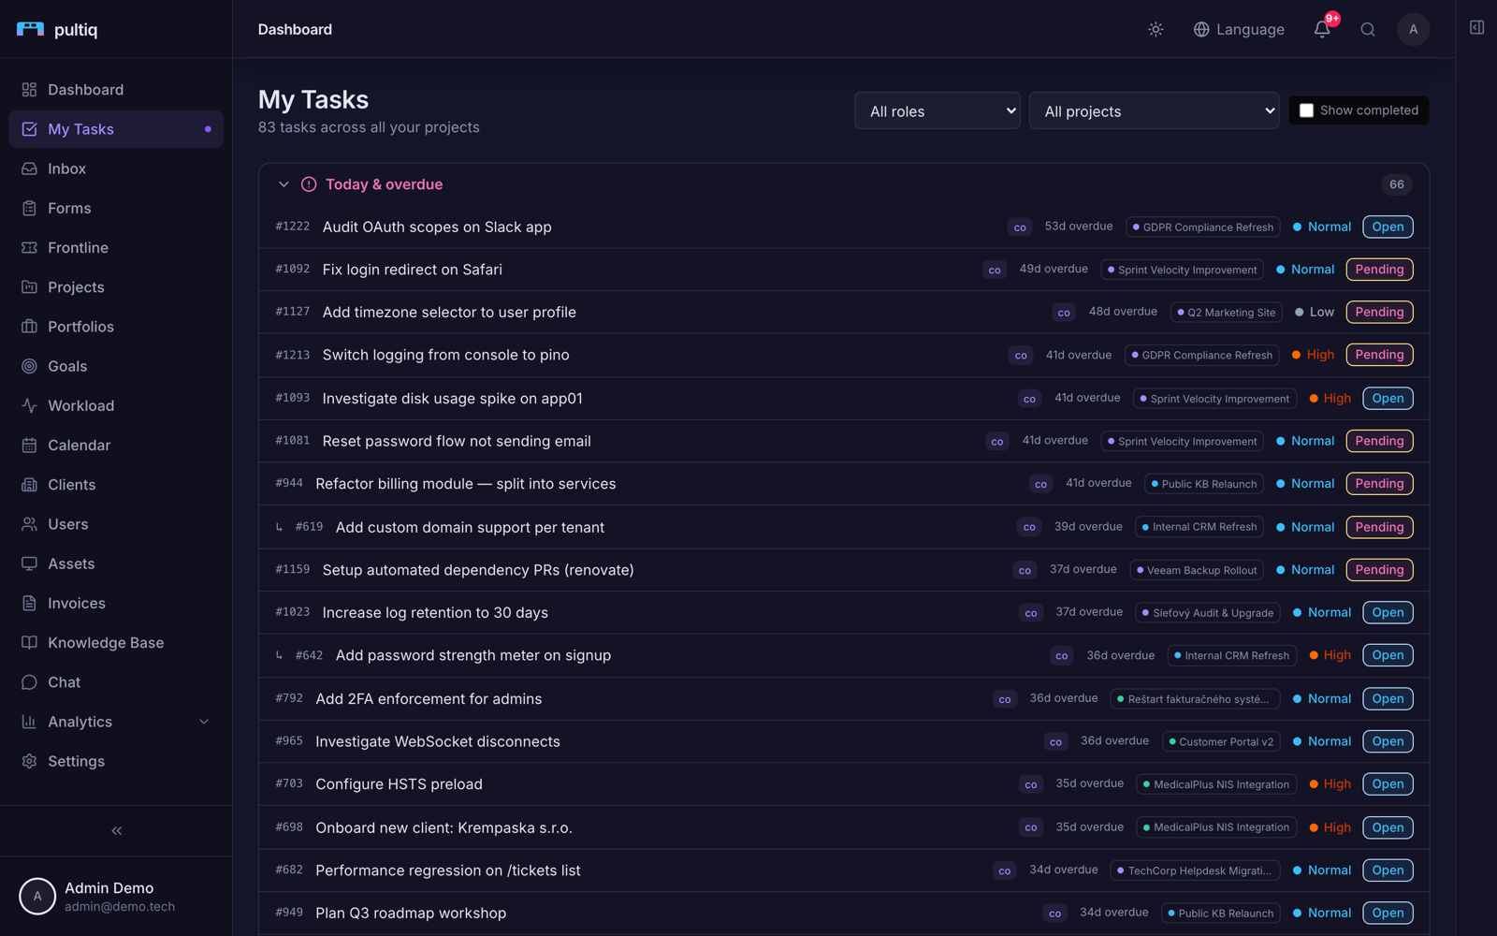The height and width of the screenshot is (936, 1497).
Task: Click TechCorp Helpdesk Migrati... project tag
Action: click(1194, 870)
